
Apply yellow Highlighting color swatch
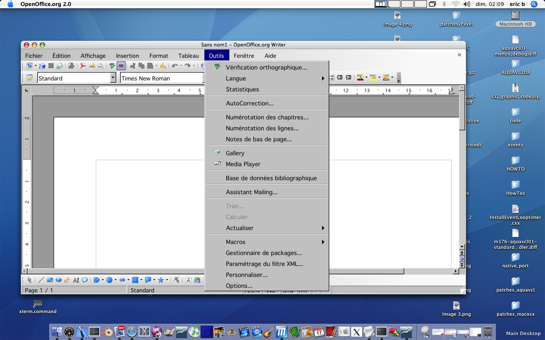[373, 77]
